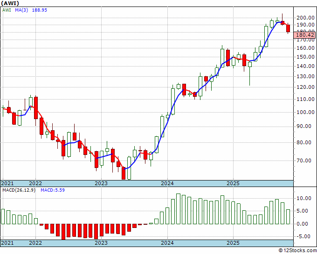Click the 160.00 price axis label
Screen dimensions: 317x254
pos(305,48)
